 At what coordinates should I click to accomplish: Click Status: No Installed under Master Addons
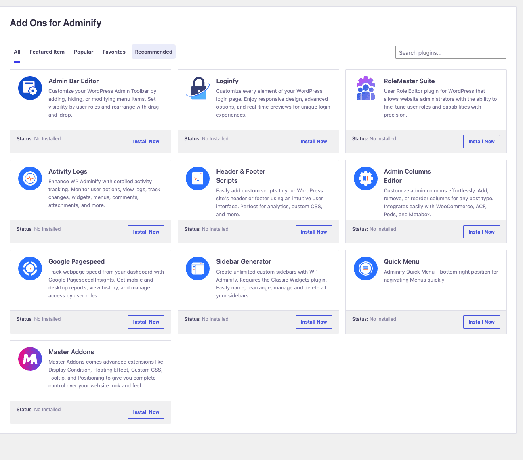[39, 410]
